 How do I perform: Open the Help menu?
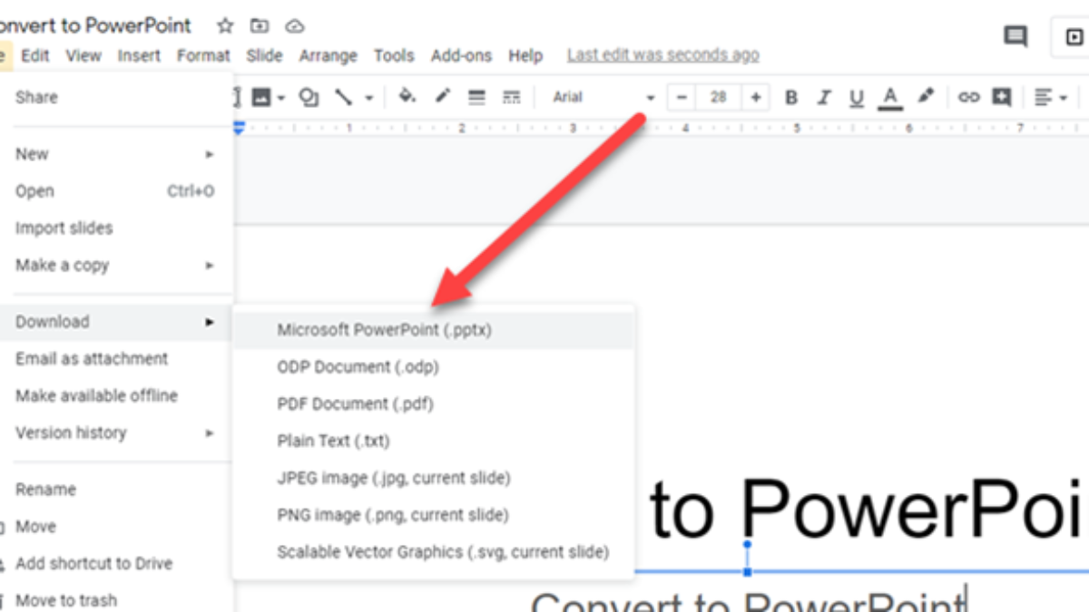[x=525, y=55]
